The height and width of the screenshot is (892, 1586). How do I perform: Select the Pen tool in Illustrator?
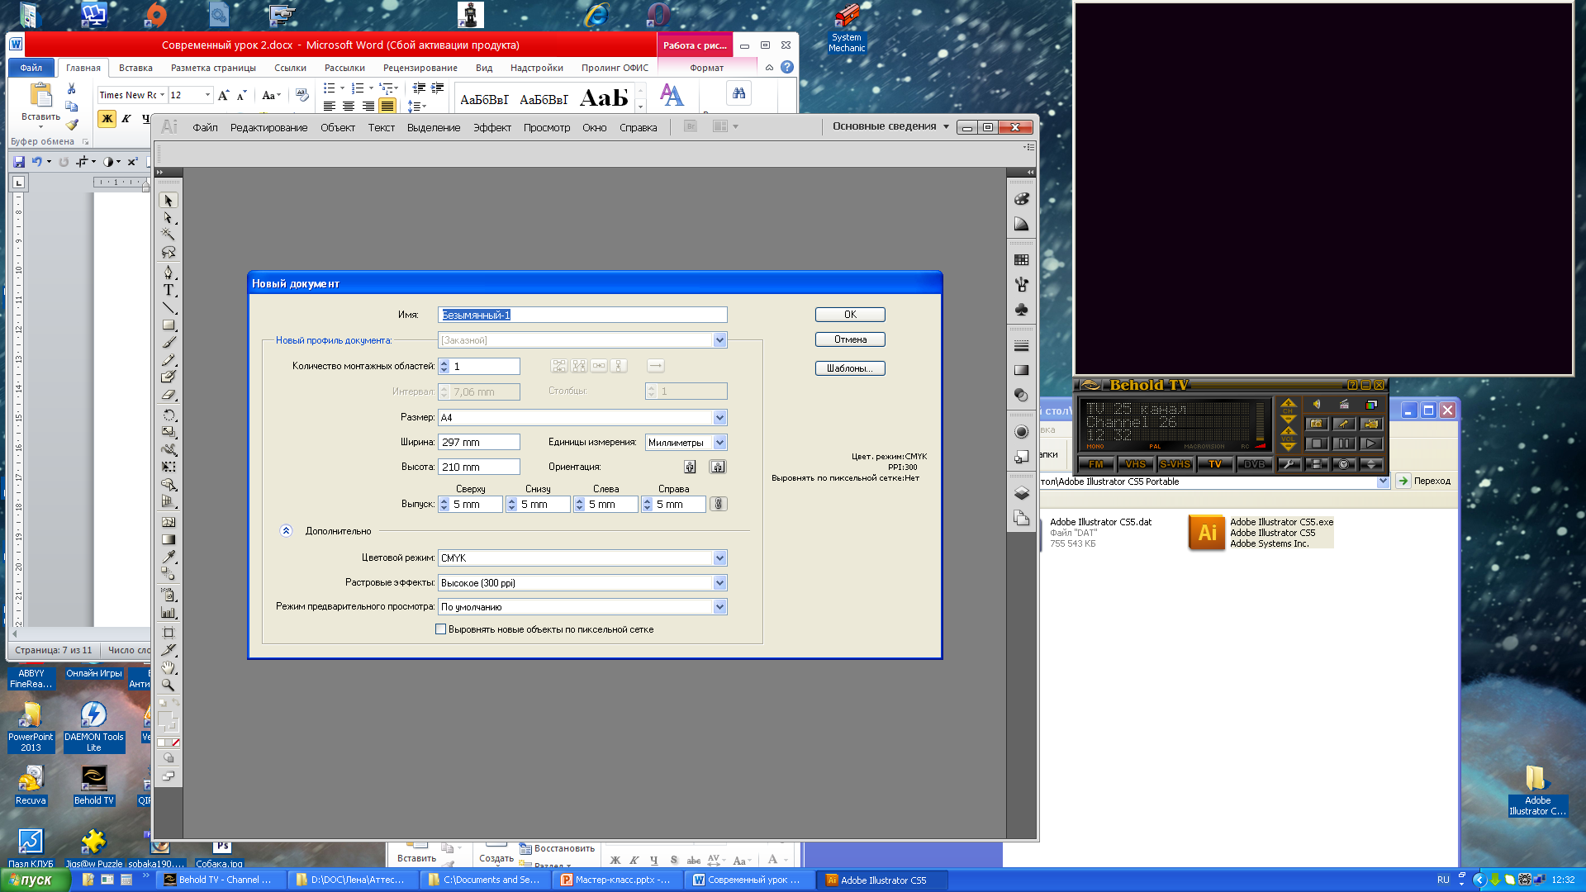pyautogui.click(x=169, y=273)
